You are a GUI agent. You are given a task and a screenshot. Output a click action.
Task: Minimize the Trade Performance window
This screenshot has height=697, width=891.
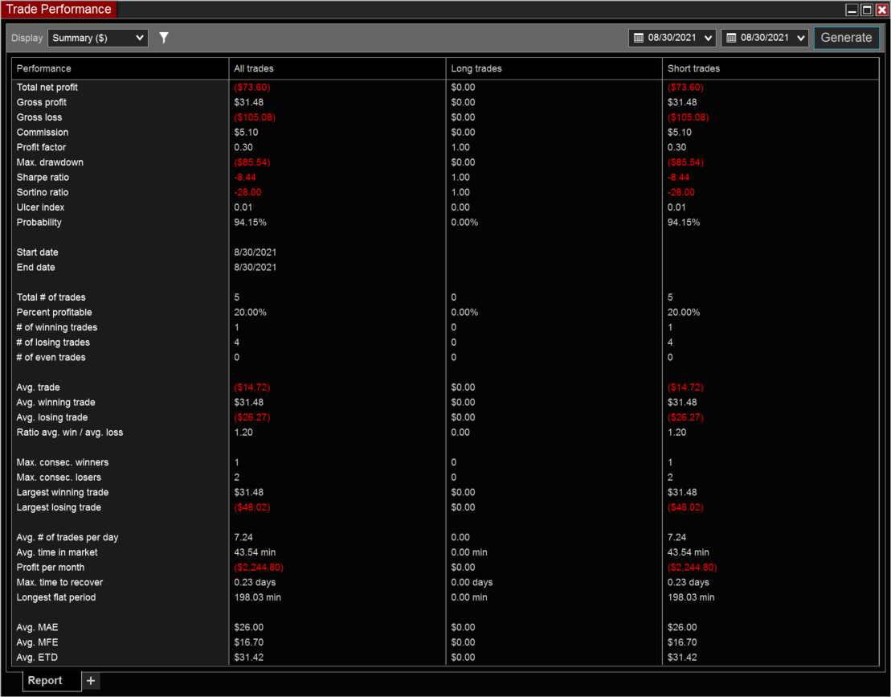point(852,10)
